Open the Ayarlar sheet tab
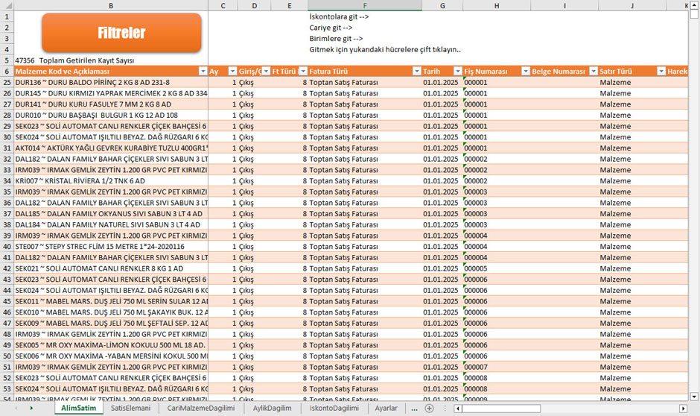 [386, 408]
